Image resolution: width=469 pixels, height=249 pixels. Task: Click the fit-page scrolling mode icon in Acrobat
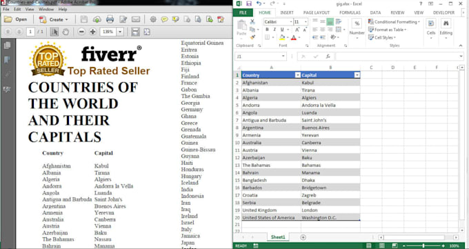[135, 32]
